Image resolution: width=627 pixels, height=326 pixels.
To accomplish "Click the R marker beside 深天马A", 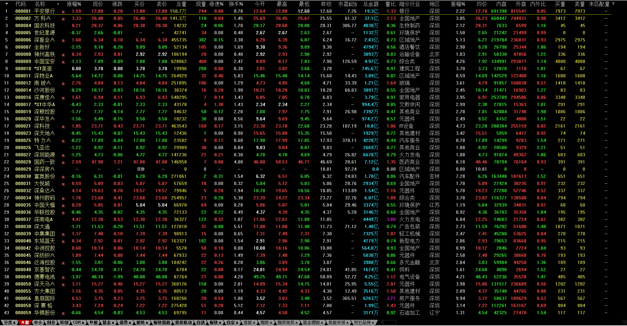I will point(63,285).
